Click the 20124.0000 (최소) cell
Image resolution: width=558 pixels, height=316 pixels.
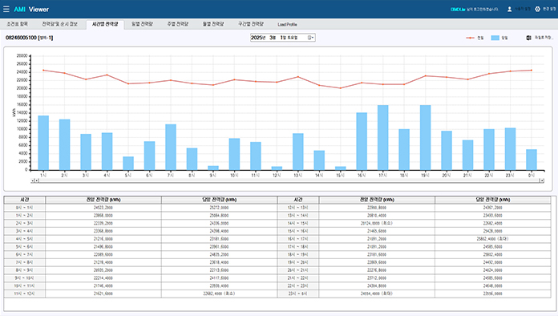pos(377,223)
